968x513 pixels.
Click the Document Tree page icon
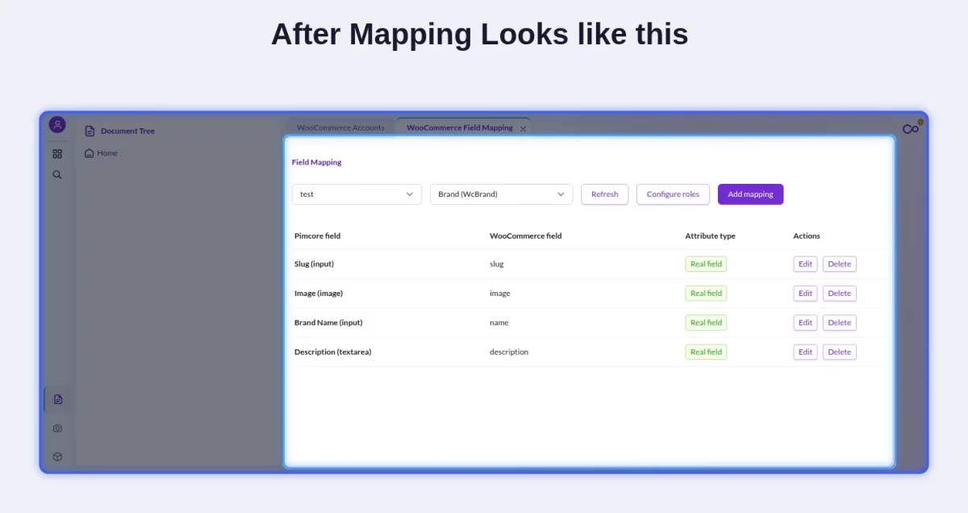90,131
